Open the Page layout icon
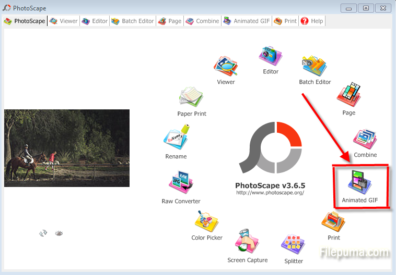This screenshot has width=396, height=275. point(349,96)
